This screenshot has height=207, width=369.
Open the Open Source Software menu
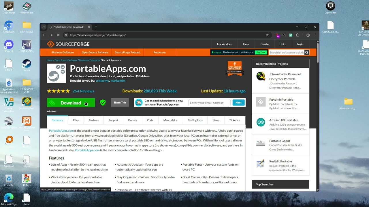pos(95,52)
